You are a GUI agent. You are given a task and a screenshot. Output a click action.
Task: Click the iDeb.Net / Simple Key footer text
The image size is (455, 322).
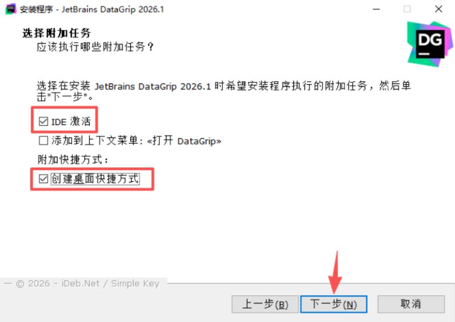[x=110, y=283]
